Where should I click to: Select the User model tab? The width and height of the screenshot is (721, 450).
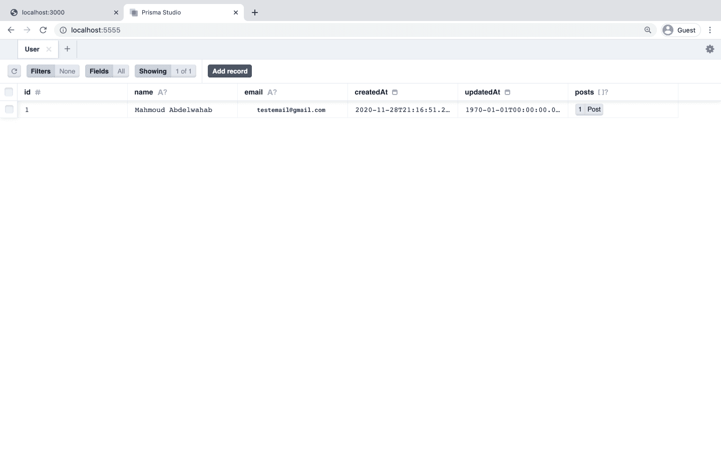32,49
